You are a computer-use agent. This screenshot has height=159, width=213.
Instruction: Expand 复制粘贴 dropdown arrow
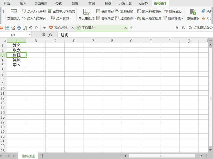(x=135, y=11)
